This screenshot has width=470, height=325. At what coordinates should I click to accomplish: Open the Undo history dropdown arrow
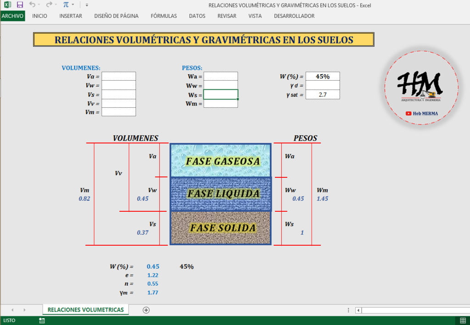pos(39,5)
